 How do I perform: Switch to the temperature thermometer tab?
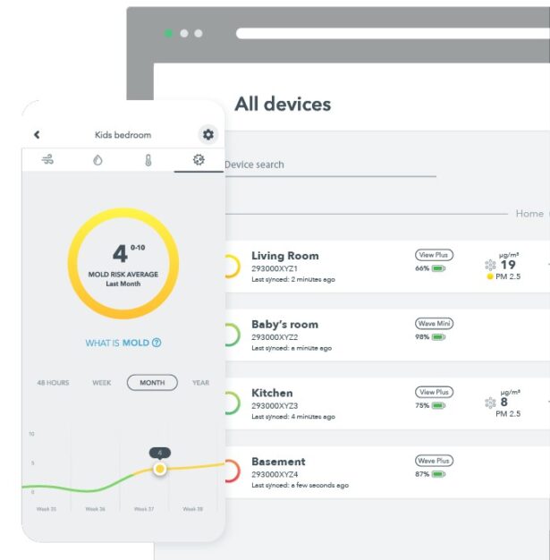point(148,160)
